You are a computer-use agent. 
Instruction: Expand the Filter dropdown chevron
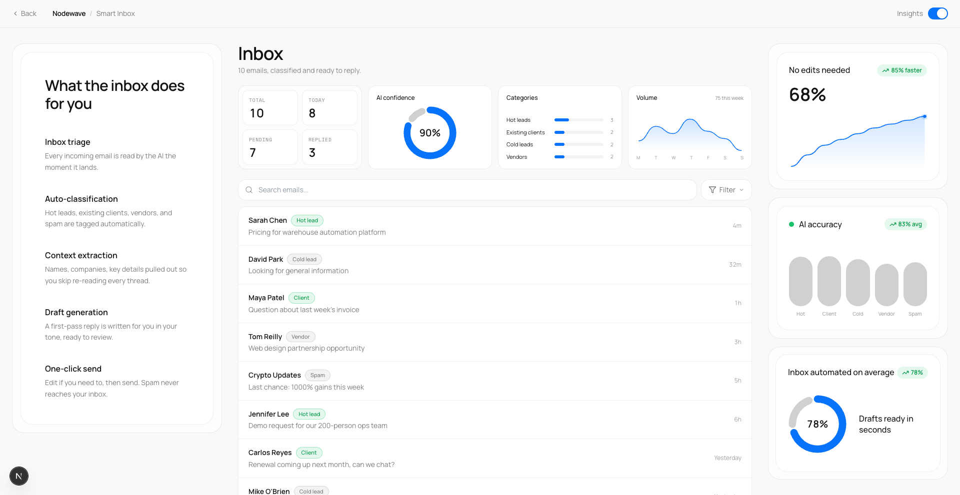(x=741, y=190)
